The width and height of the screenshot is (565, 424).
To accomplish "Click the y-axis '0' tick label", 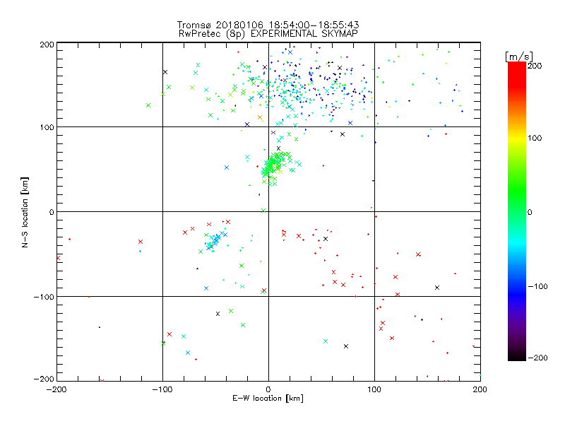I will 52,212.
